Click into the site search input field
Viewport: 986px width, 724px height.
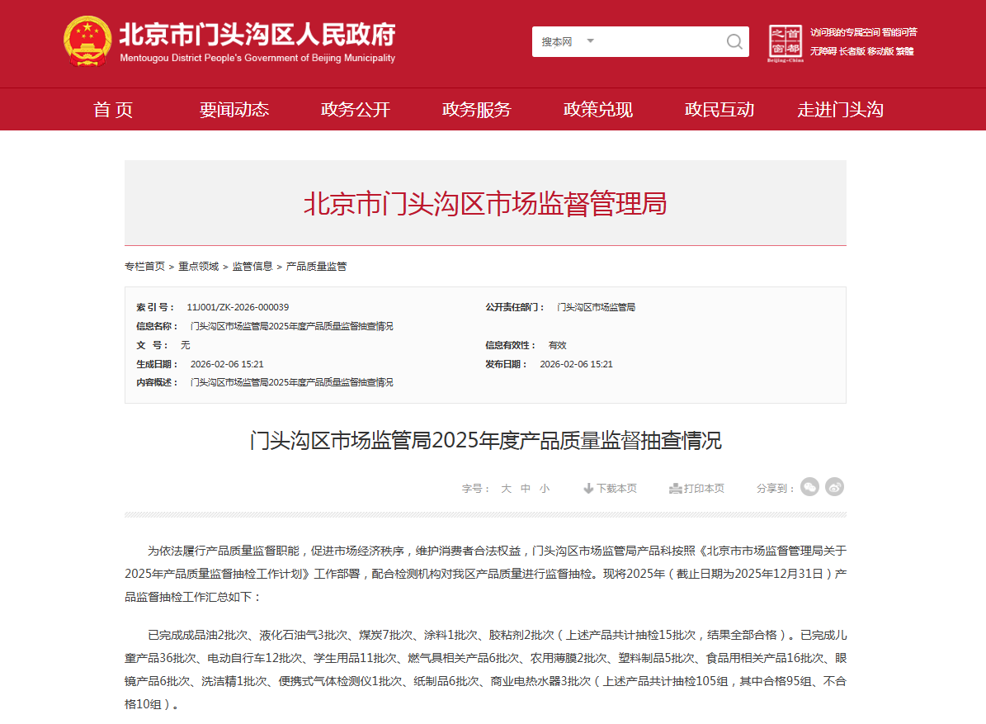(x=656, y=42)
